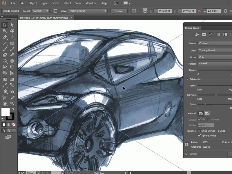Select the Shape Builder tool
Image resolution: width=232 pixels, height=174 pixels.
5,73
